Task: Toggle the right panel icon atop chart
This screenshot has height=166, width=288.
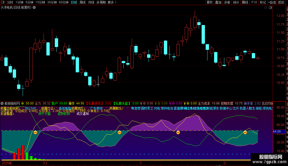Action: [x=270, y=8]
